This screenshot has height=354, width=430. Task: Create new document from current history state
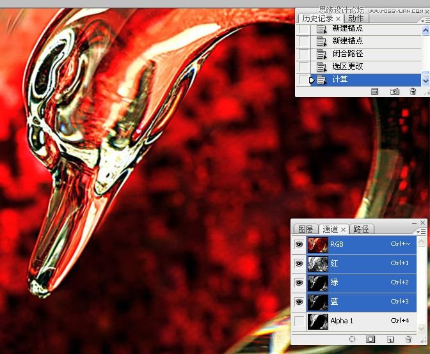[x=375, y=92]
